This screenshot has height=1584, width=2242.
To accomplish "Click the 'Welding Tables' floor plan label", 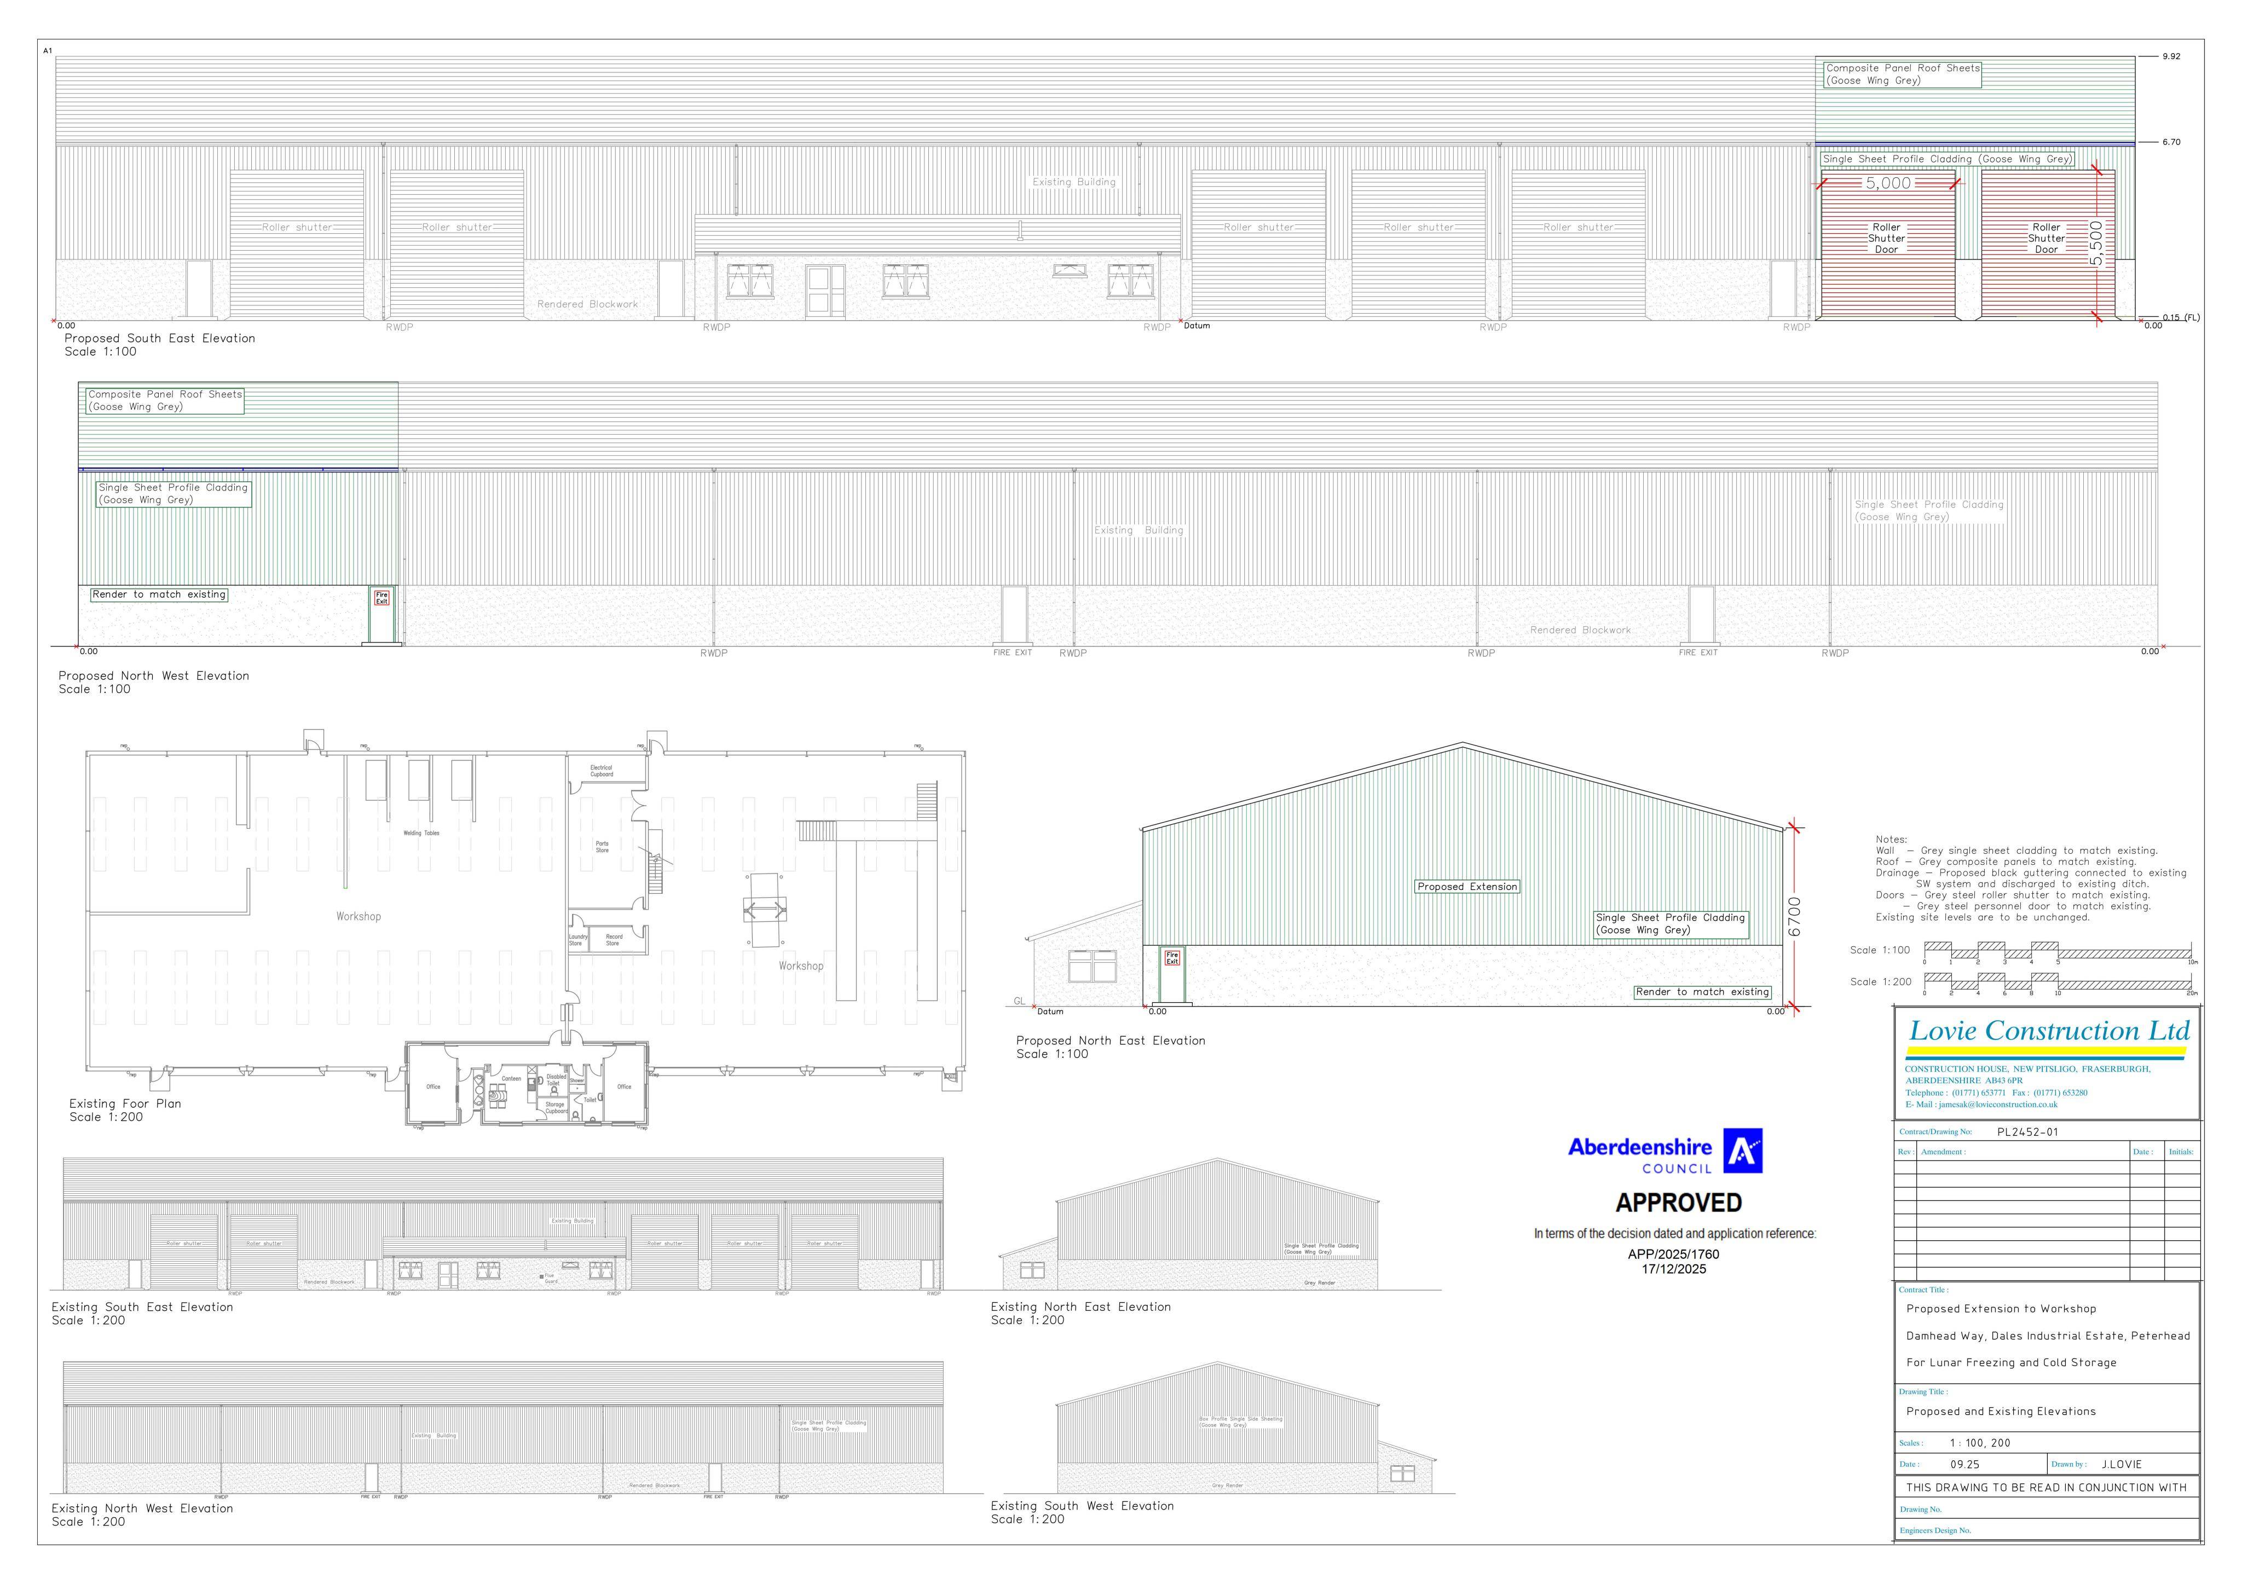I will point(421,834).
